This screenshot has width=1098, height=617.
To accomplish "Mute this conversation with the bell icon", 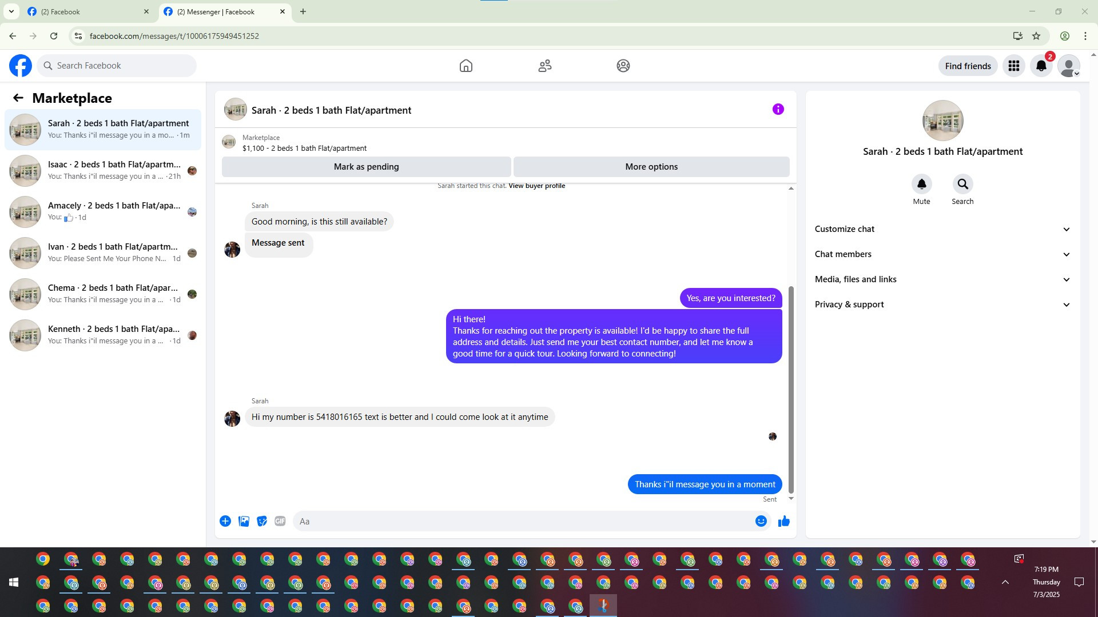I will [x=921, y=184].
